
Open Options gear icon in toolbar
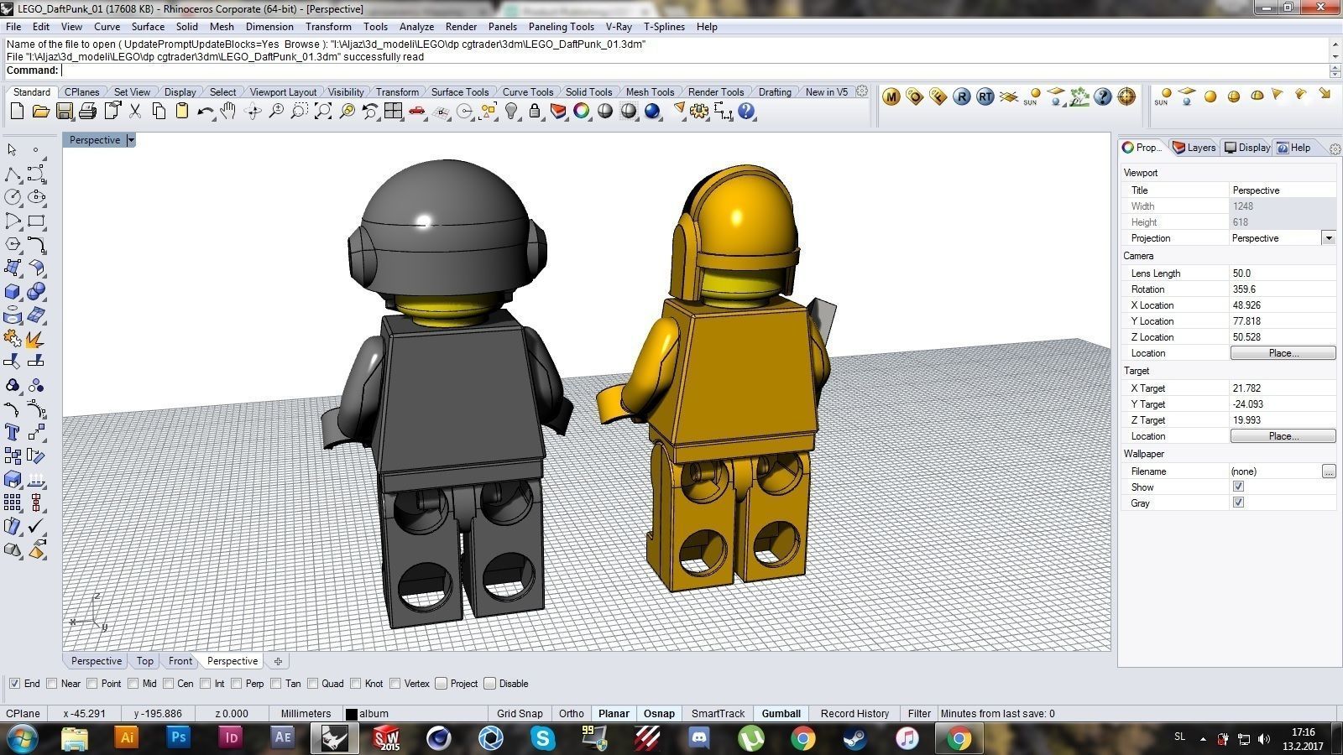(699, 111)
